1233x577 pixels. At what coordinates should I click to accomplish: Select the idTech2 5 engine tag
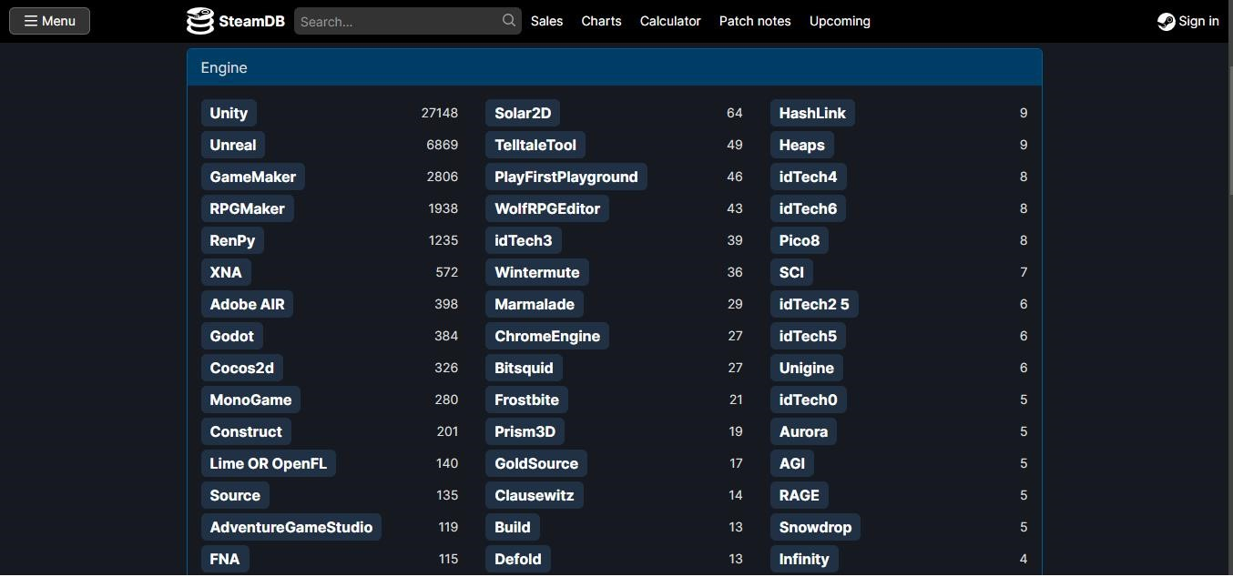coord(814,304)
